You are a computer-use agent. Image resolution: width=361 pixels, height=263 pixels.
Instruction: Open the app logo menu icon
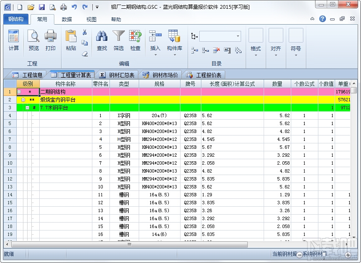8,7
